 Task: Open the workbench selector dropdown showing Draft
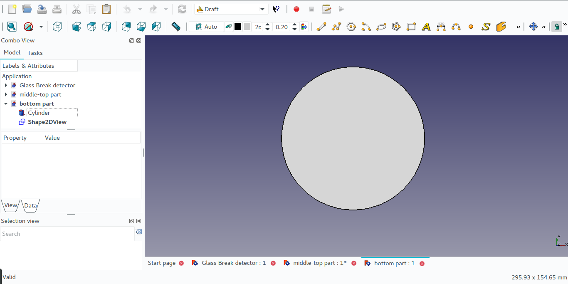click(262, 9)
